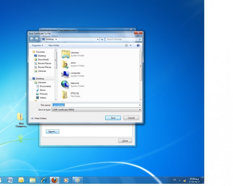Select the New Compressed folder desktop icon
Viewport: 233px width, 186px height.
[x=21, y=120]
